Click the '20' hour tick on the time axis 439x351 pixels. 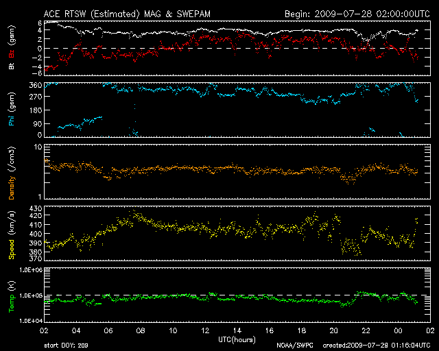tap(334, 330)
